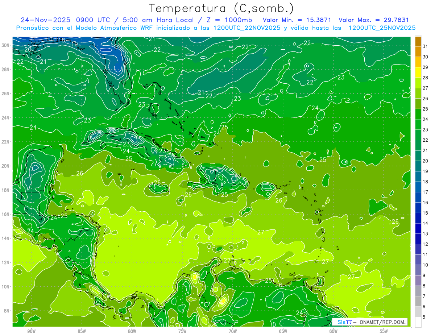Click the "26N" latitude label
435x336 pixels.
point(5,94)
